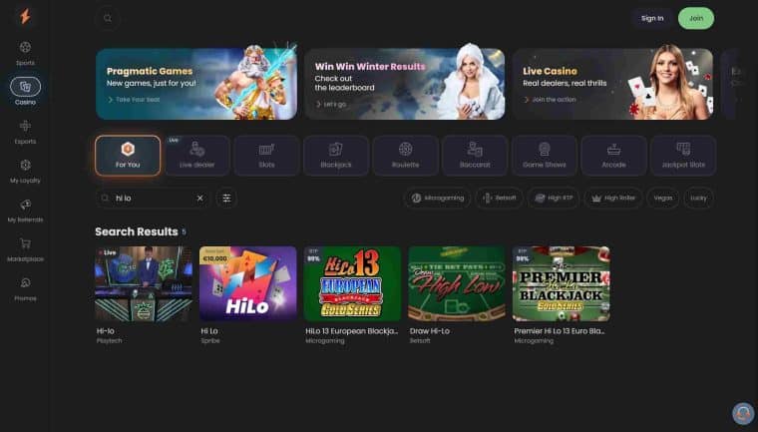Toggle the Vegas filter chip
The image size is (758, 432).
[663, 198]
